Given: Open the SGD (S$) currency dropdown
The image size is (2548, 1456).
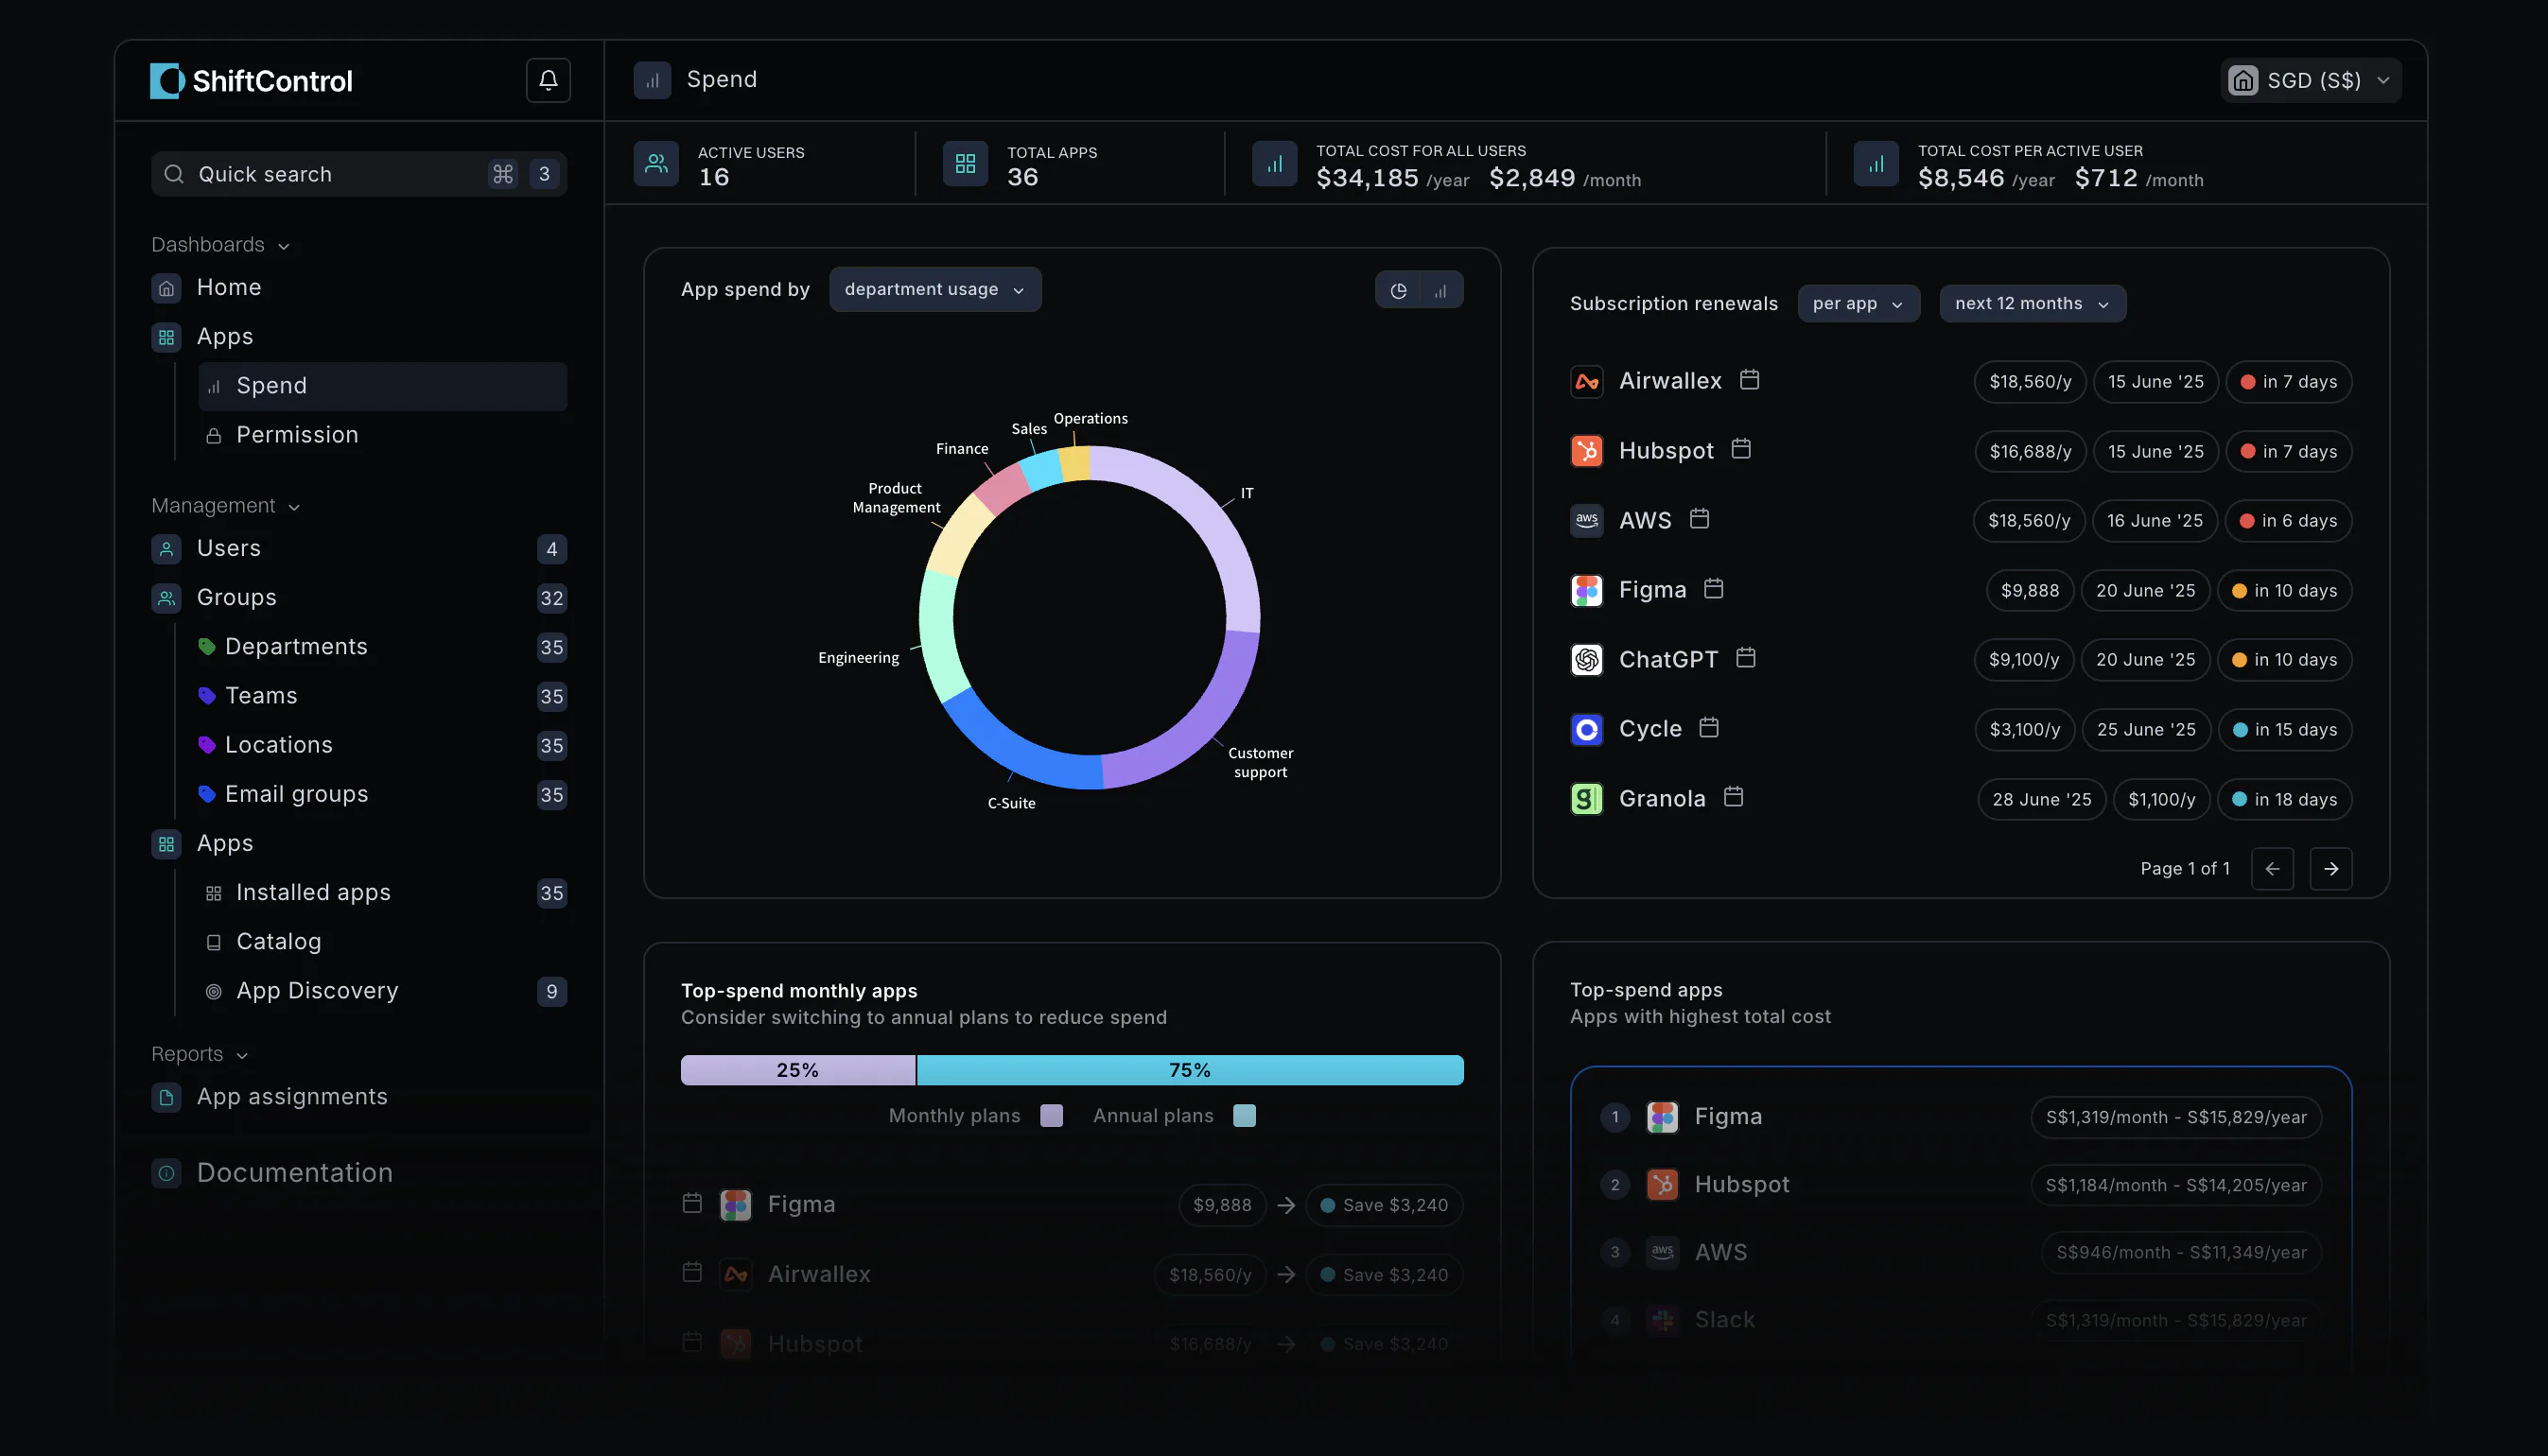Looking at the screenshot, I should coord(2311,80).
